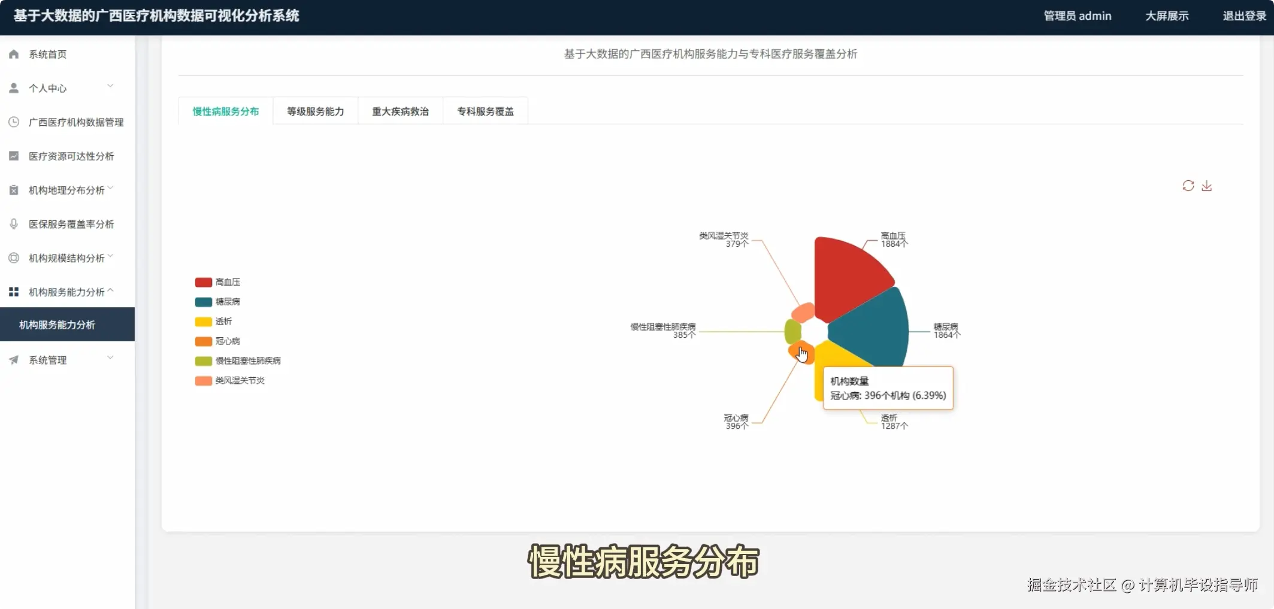Select the 冠心病 pie slice
The image size is (1274, 609).
[x=800, y=352]
